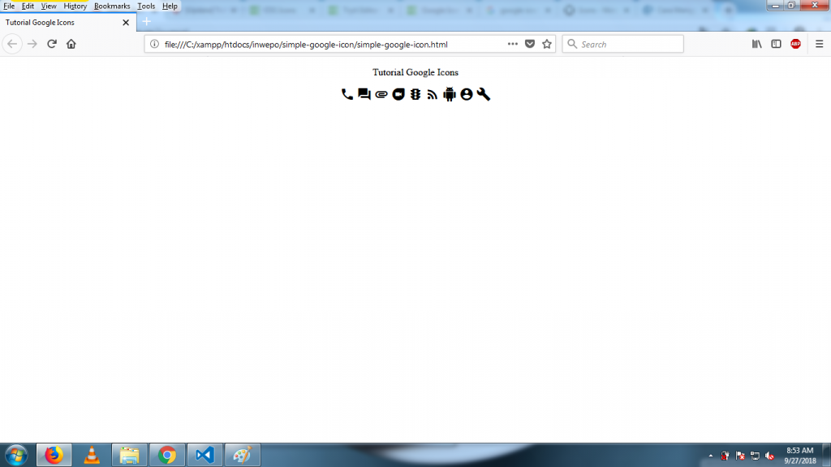Viewport: 831px width, 467px height.
Task: Open the page actions three-dot menu
Action: tap(513, 44)
